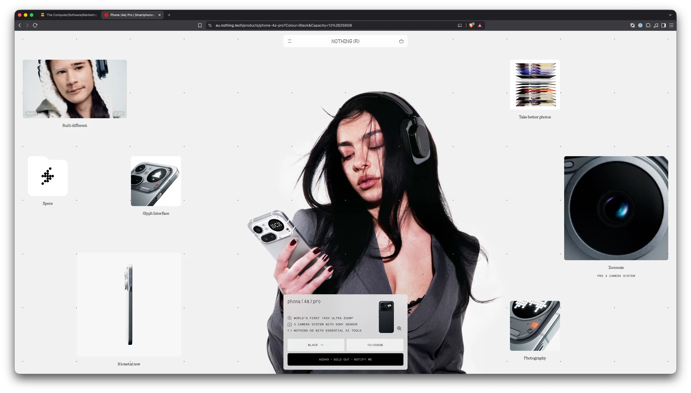Image resolution: width=691 pixels, height=393 pixels.
Task: Click the Specs label
Action: coord(48,204)
